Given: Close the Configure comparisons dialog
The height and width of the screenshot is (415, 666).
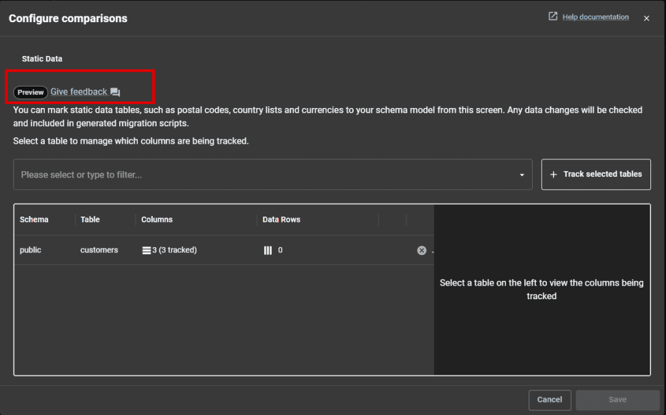Looking at the screenshot, I should click(x=646, y=18).
